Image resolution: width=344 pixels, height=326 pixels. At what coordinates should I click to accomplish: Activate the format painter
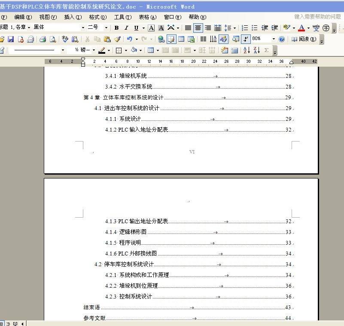coord(117,39)
